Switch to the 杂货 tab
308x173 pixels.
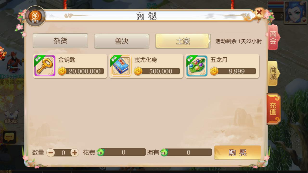pyautogui.click(x=60, y=41)
